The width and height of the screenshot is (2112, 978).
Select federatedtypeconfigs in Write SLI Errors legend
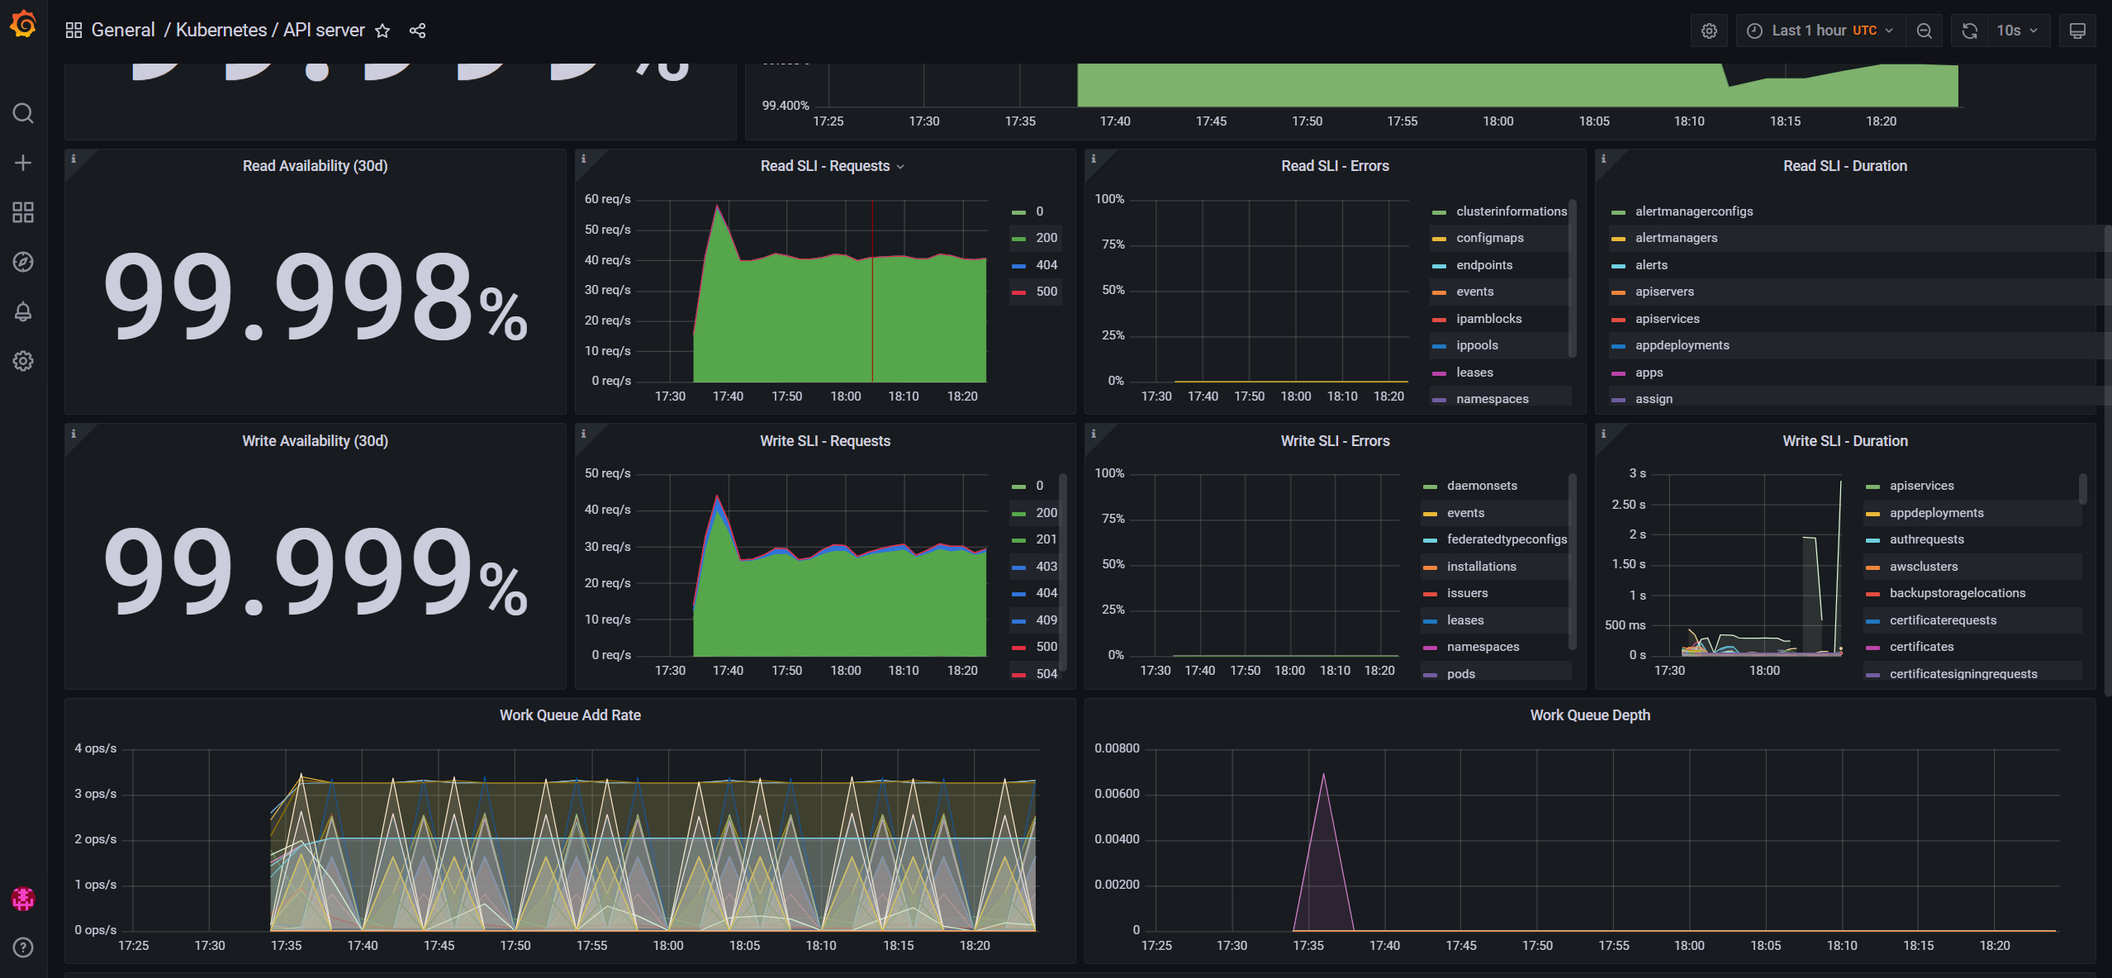click(x=1507, y=539)
